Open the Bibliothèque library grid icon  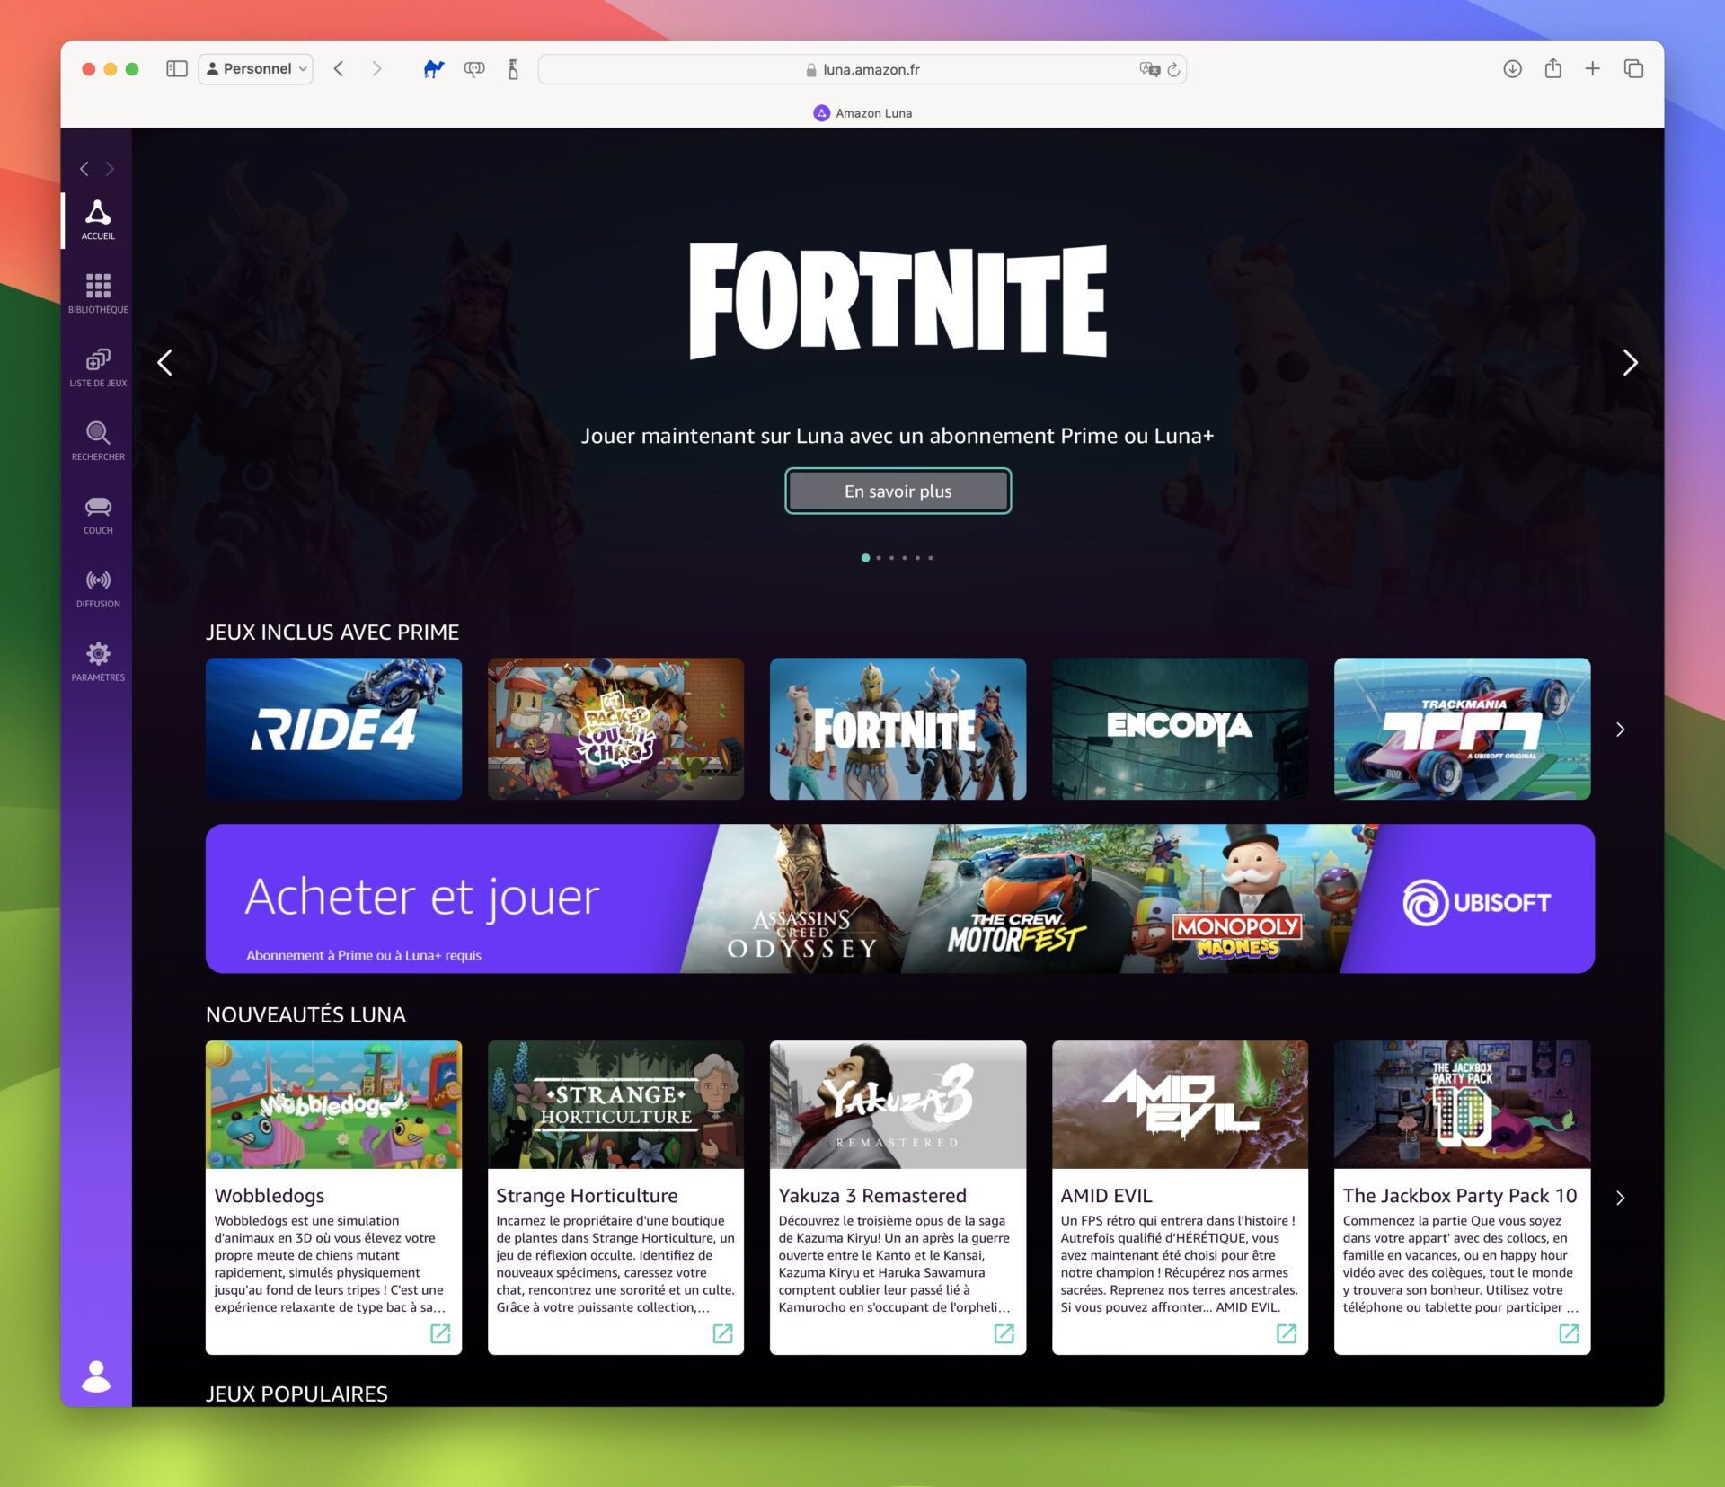(98, 293)
